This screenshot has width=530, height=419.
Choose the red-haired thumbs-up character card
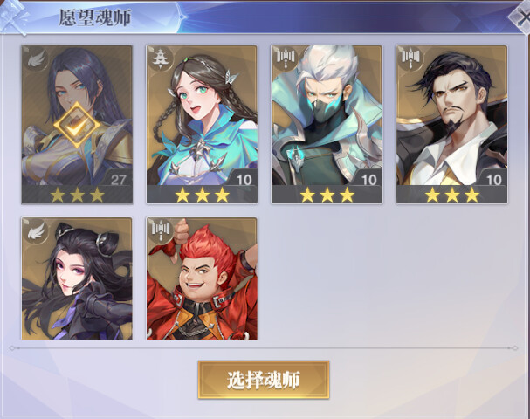click(202, 278)
